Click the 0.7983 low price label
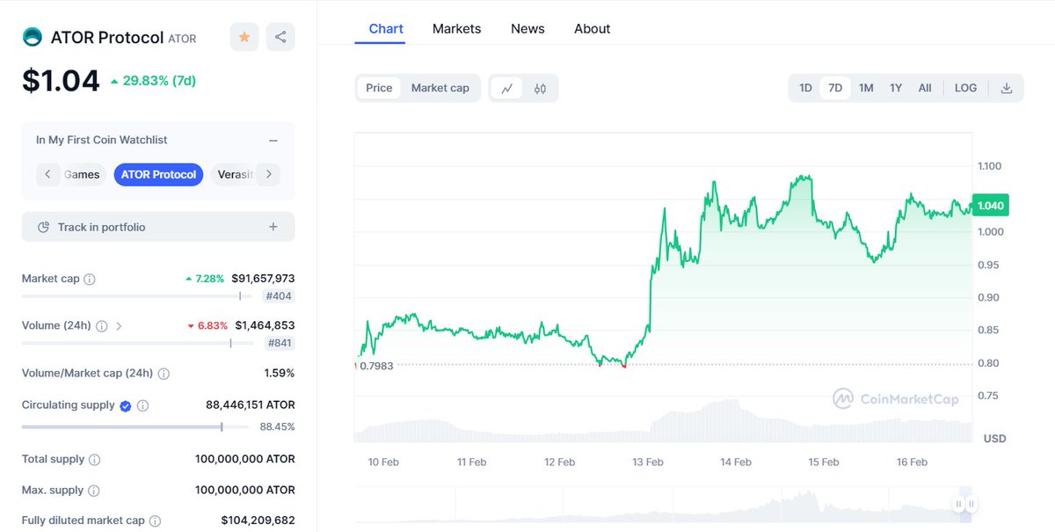 pyautogui.click(x=376, y=366)
